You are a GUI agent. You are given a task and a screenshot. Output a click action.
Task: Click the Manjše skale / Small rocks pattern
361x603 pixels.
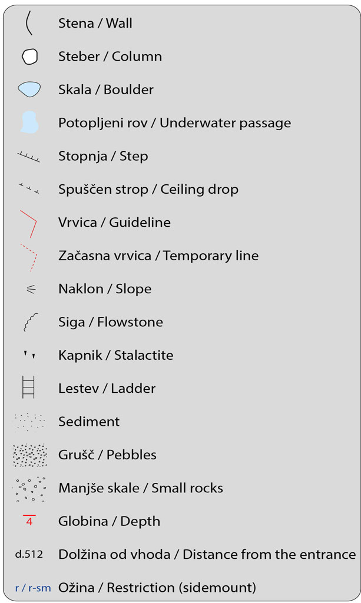coord(29,488)
